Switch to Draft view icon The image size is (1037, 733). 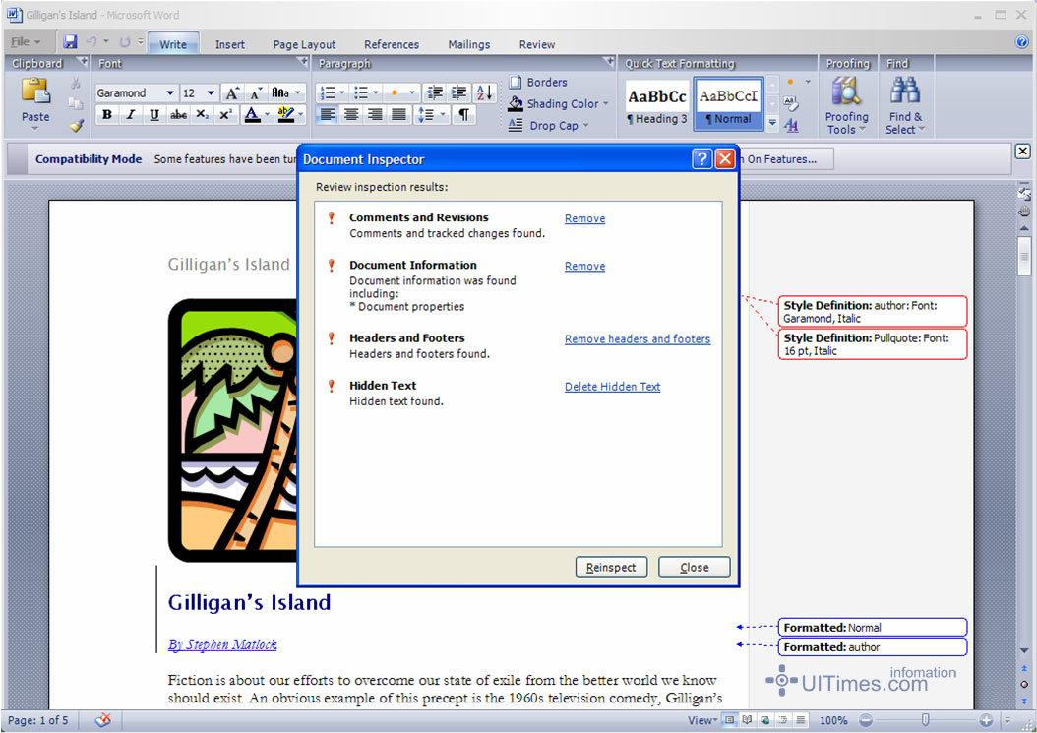click(x=801, y=720)
